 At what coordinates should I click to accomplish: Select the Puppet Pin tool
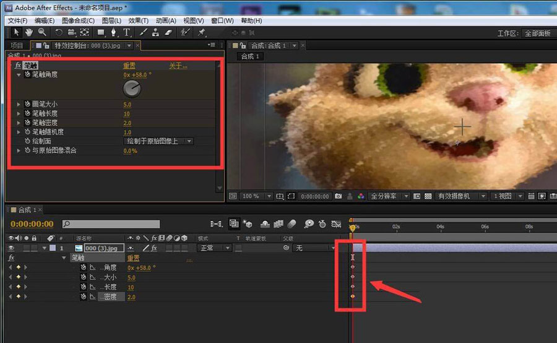coord(201,32)
